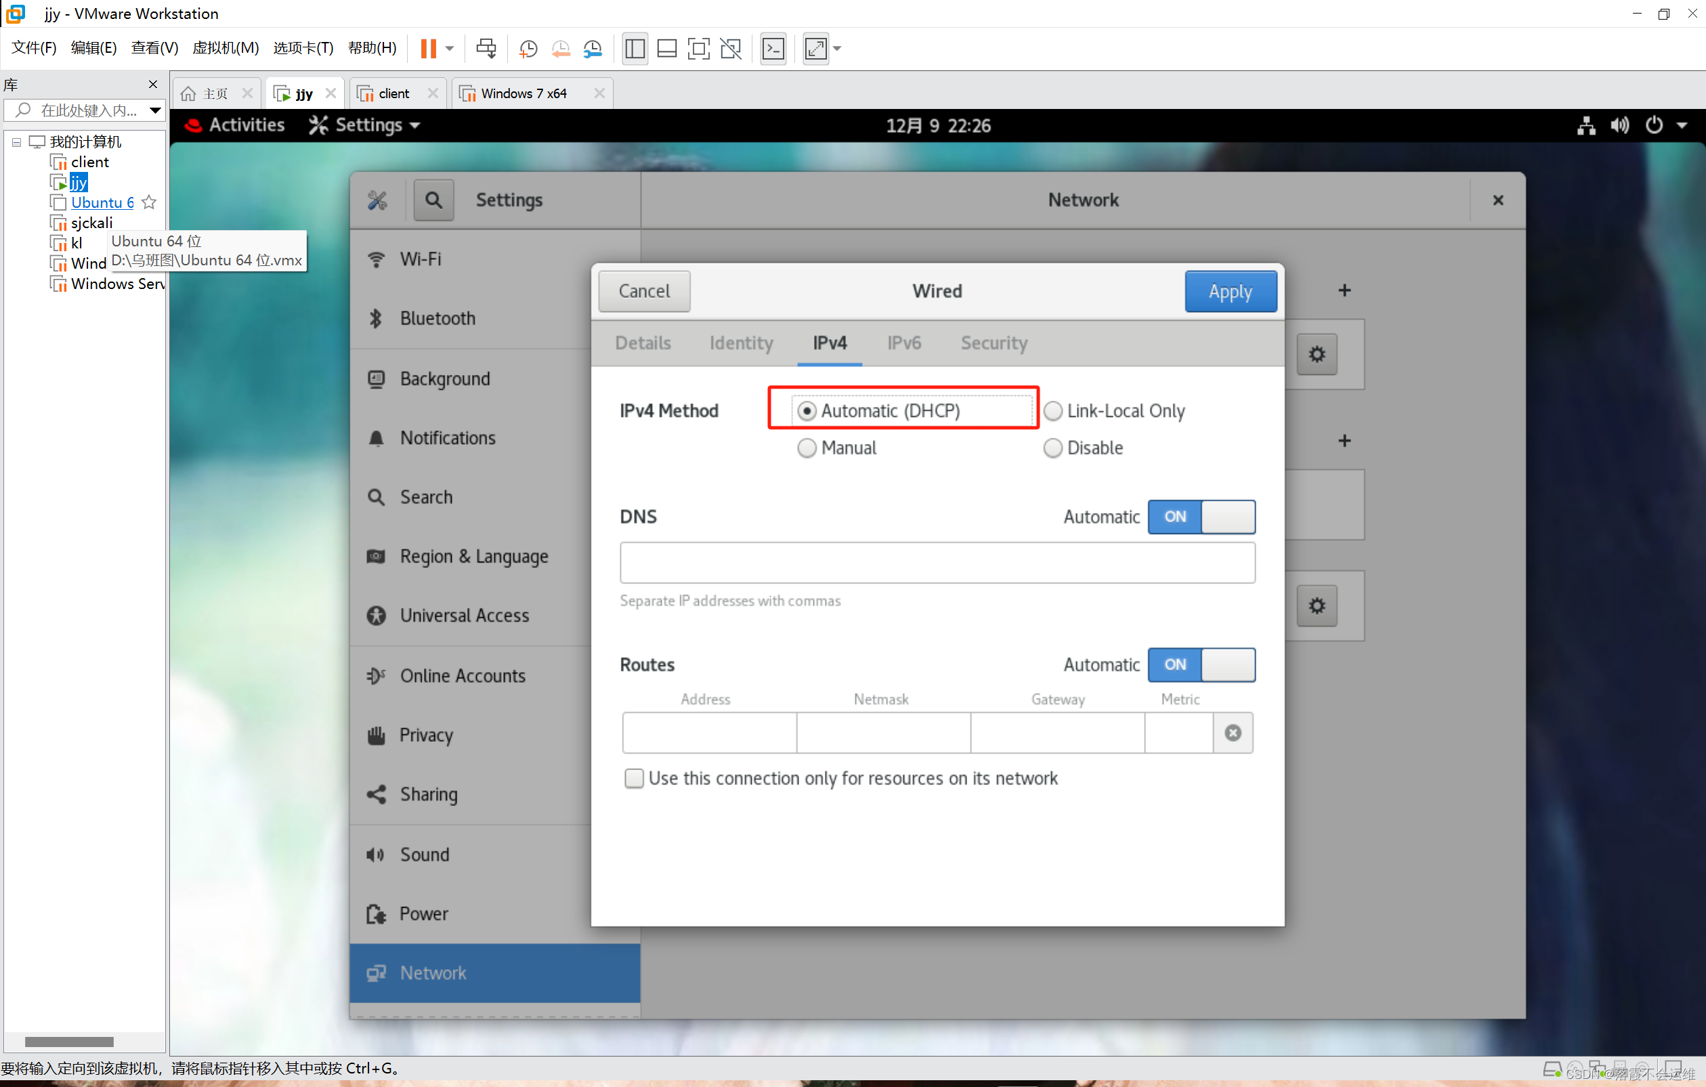Open the 虚拟机(M) menu
Viewport: 1706px width, 1087px height.
226,48
